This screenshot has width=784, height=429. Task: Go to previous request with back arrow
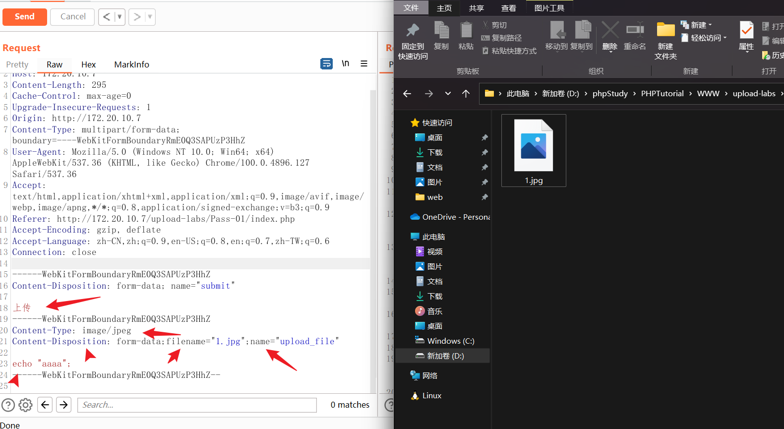click(107, 17)
